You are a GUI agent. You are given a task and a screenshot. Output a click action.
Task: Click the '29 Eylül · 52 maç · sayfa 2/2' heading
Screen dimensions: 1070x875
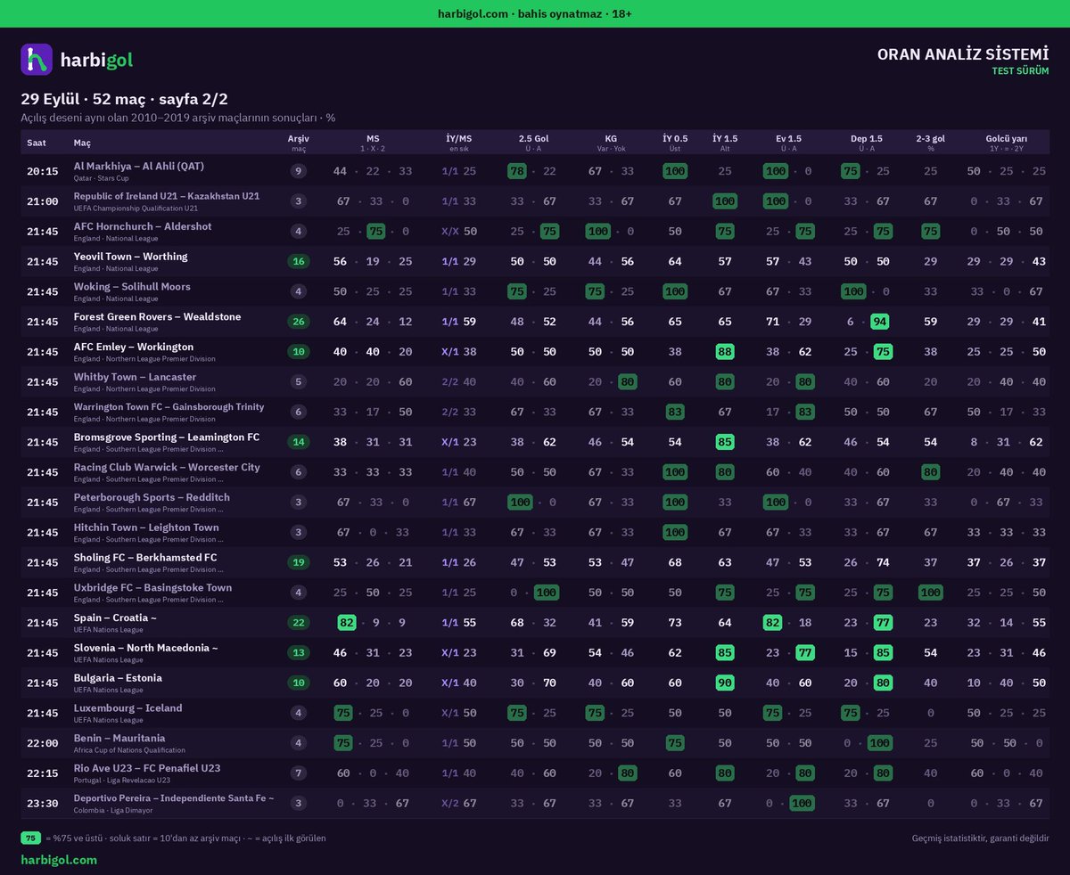tap(124, 99)
